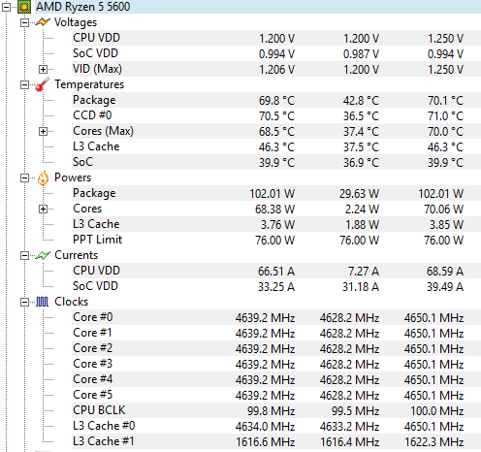
Task: Select the CPU VDD voltage row
Action: pyautogui.click(x=276, y=38)
